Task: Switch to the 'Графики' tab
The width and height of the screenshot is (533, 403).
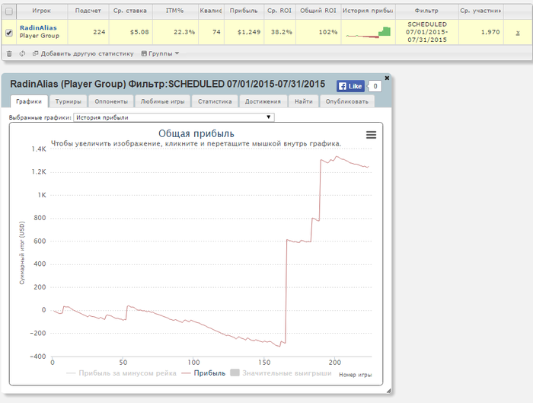Action: (29, 101)
